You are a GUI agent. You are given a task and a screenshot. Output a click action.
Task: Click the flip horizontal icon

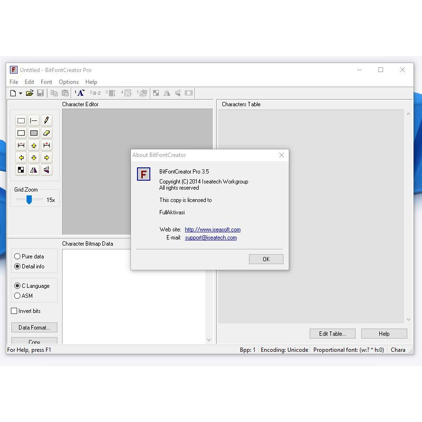click(34, 170)
